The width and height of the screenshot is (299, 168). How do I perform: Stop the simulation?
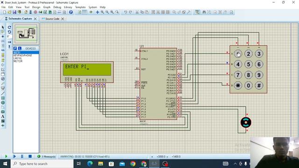30,156
